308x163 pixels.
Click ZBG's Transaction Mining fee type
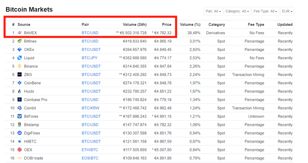click(248, 75)
